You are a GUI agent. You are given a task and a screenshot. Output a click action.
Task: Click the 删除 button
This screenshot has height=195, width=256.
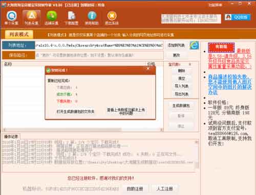point(181,70)
